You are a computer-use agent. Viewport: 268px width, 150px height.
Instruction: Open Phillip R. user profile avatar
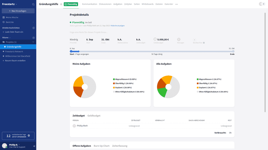coord(4,146)
